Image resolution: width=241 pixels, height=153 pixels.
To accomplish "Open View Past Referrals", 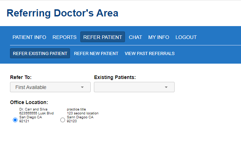I will click(x=150, y=54).
